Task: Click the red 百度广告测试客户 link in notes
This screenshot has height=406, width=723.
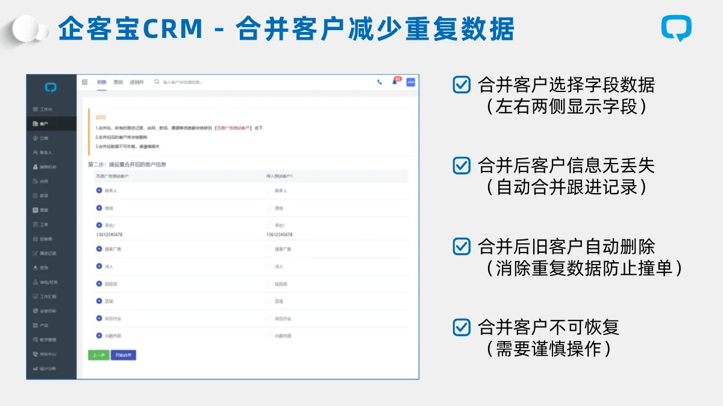Action: click(x=233, y=128)
